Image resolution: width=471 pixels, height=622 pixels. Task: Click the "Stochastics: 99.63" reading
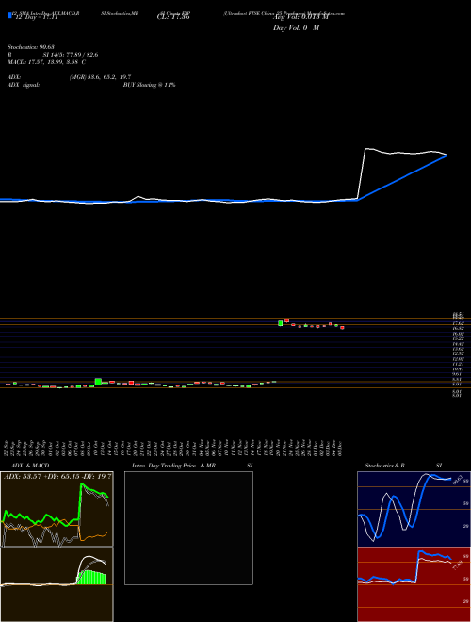30,47
